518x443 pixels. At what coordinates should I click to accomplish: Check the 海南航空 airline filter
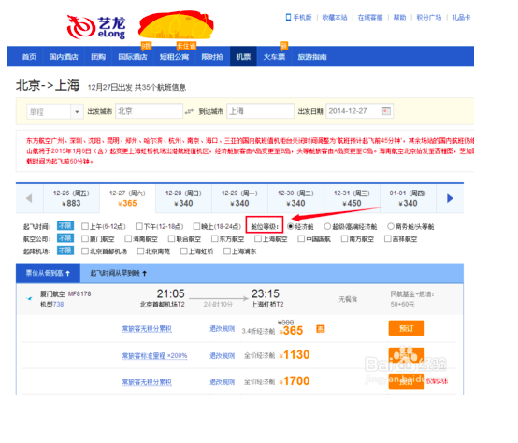coord(128,238)
